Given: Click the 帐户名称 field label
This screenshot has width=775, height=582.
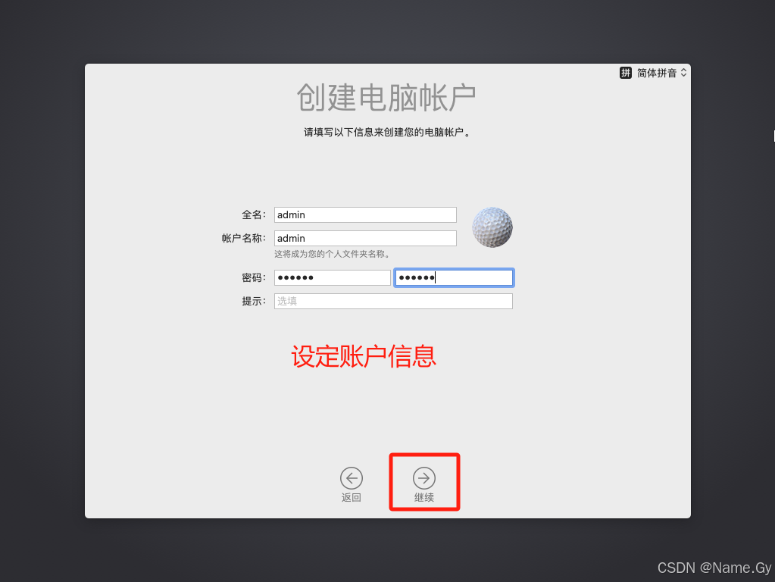Looking at the screenshot, I should (x=244, y=239).
